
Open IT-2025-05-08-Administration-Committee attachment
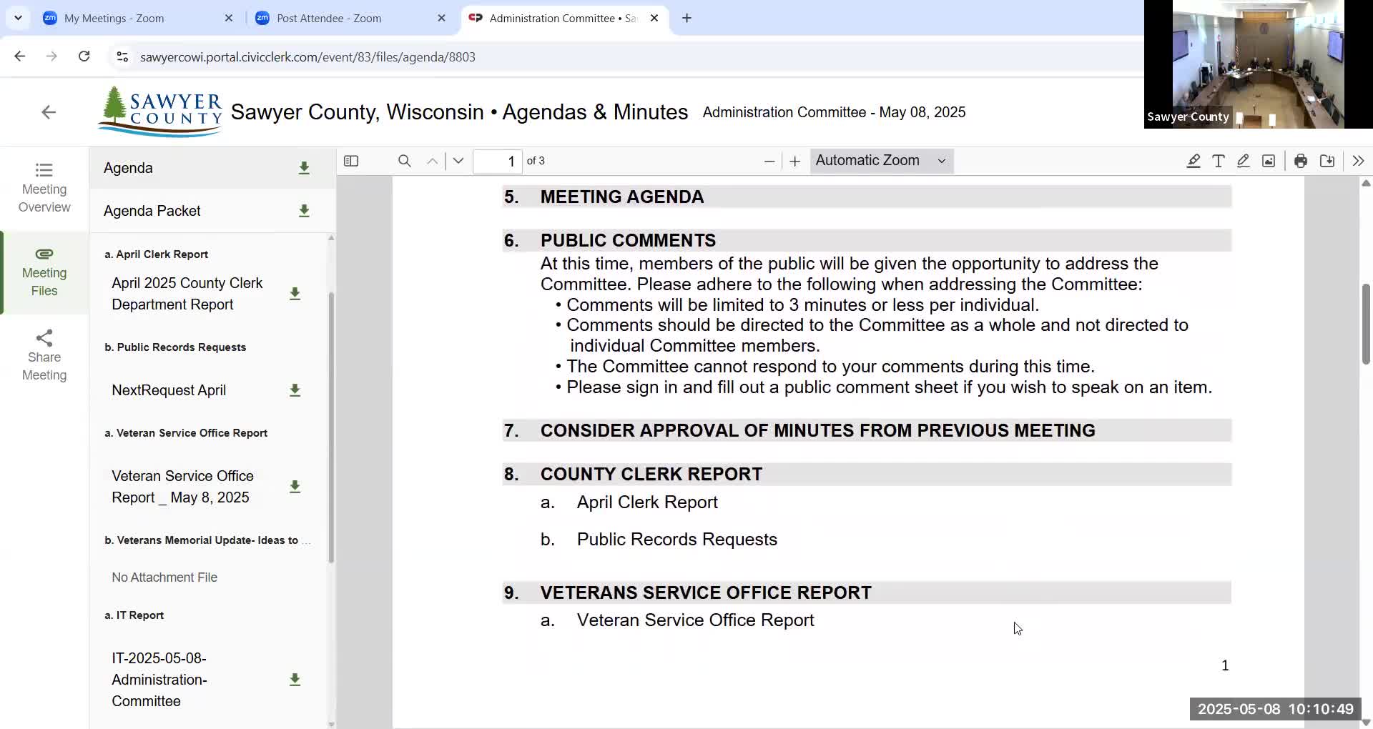point(159,680)
